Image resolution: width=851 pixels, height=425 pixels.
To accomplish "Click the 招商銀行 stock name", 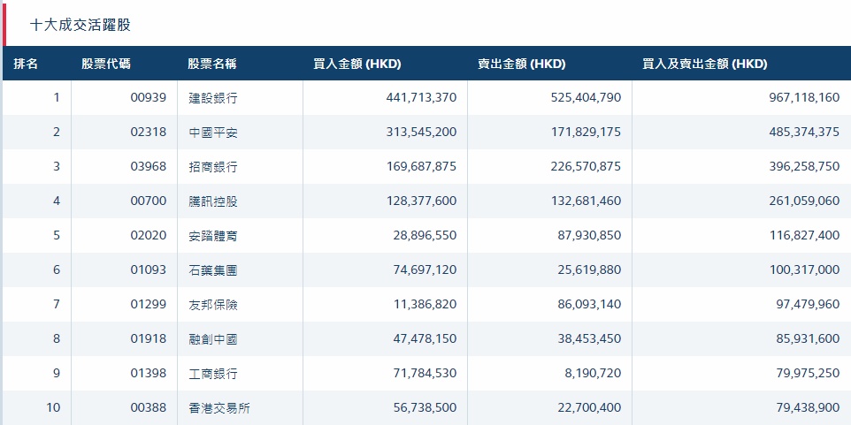I will tap(213, 167).
